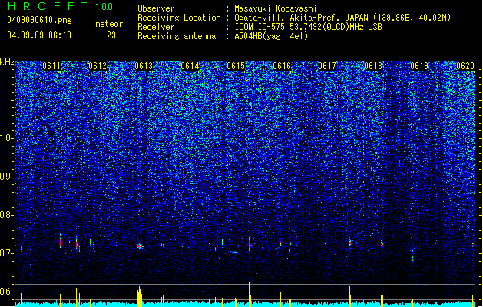Click the 0.9 kHz axis label

tap(7, 177)
